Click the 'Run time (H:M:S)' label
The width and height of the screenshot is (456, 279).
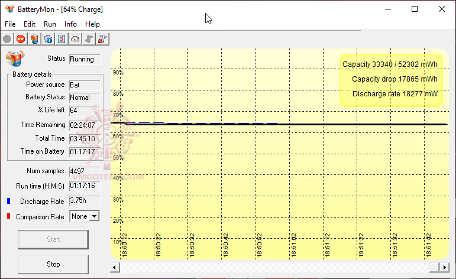tap(40, 186)
